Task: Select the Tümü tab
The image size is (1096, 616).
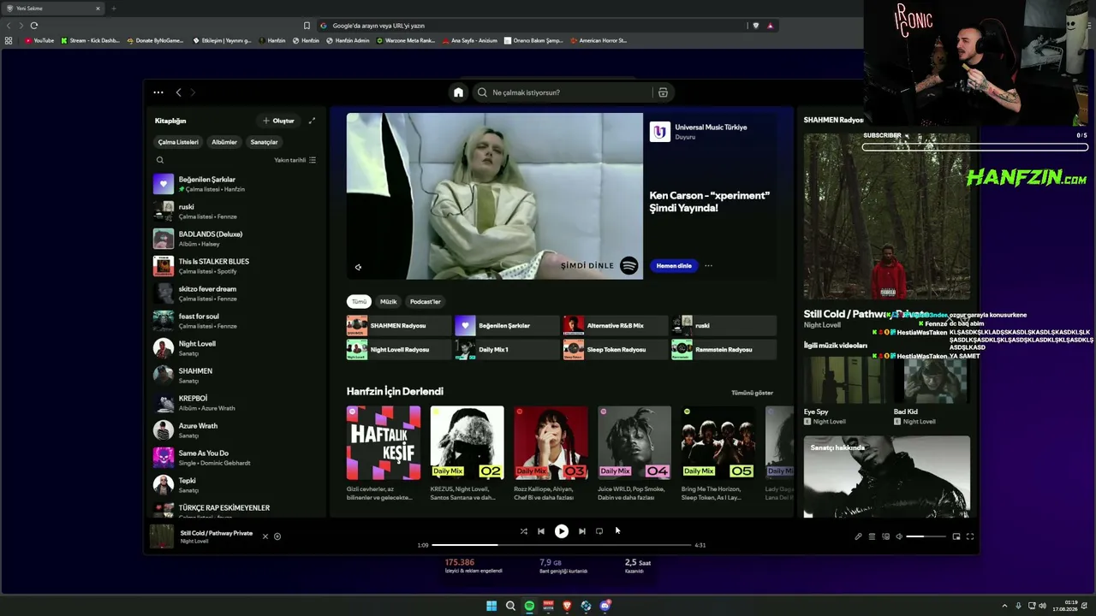Action: coord(359,301)
